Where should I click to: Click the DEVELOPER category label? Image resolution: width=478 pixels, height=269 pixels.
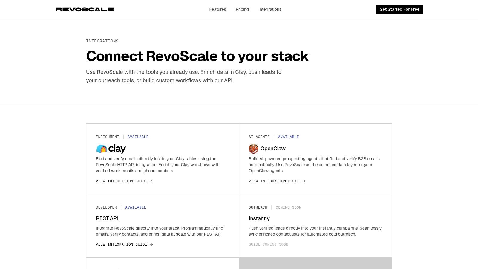click(106, 207)
